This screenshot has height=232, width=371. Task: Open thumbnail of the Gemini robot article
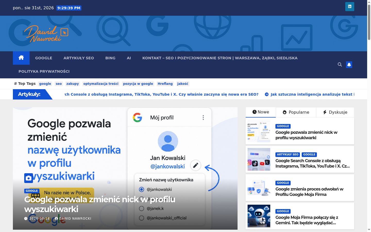coord(259,216)
